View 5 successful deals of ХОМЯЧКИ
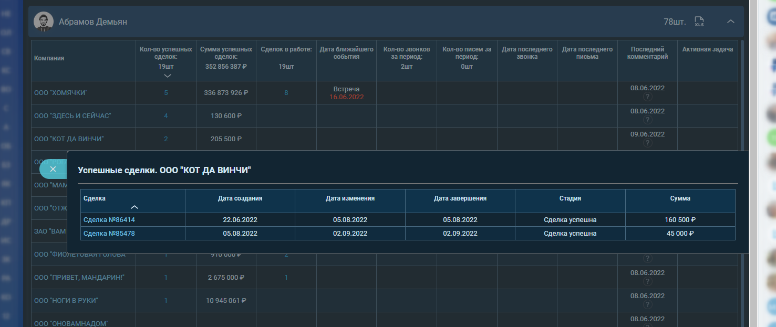The height and width of the screenshot is (327, 776). (166, 93)
